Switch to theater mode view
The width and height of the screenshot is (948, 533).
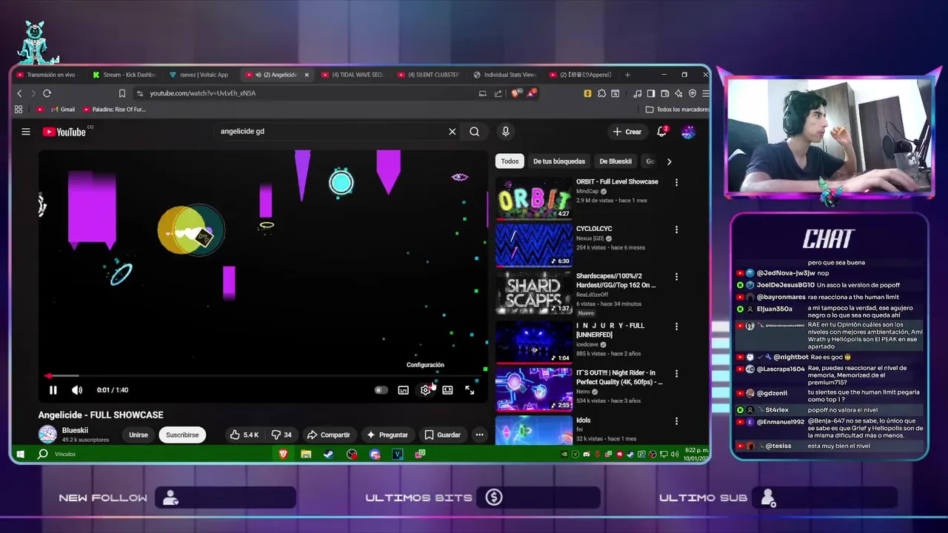point(447,390)
